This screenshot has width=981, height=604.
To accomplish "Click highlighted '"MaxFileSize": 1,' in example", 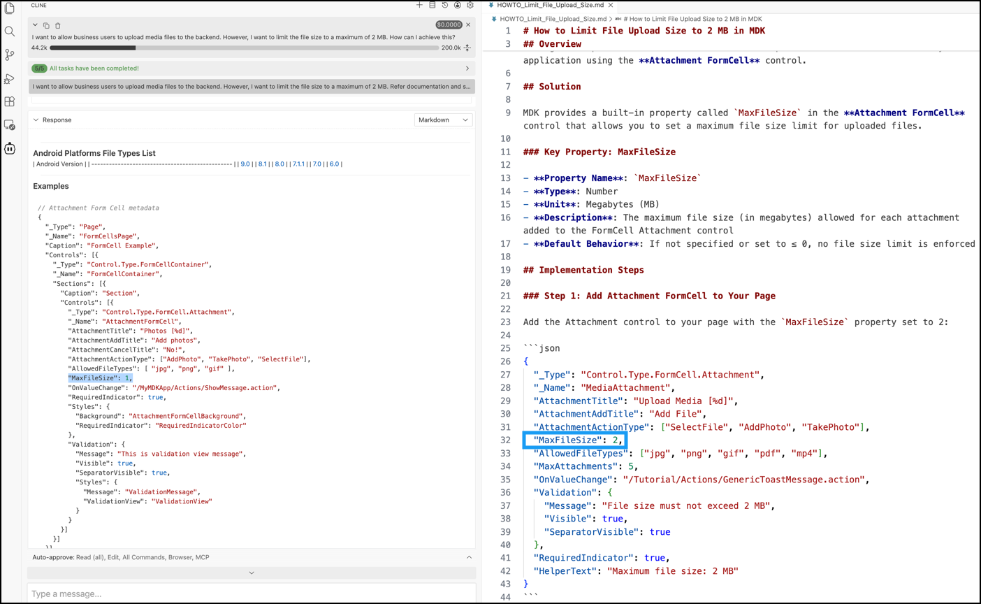I will tap(100, 378).
